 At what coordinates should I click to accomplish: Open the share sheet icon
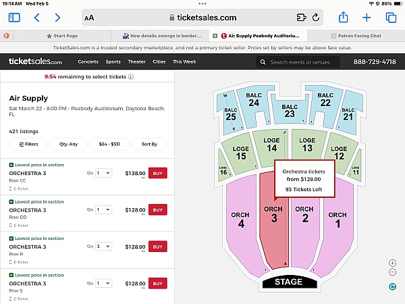point(343,18)
